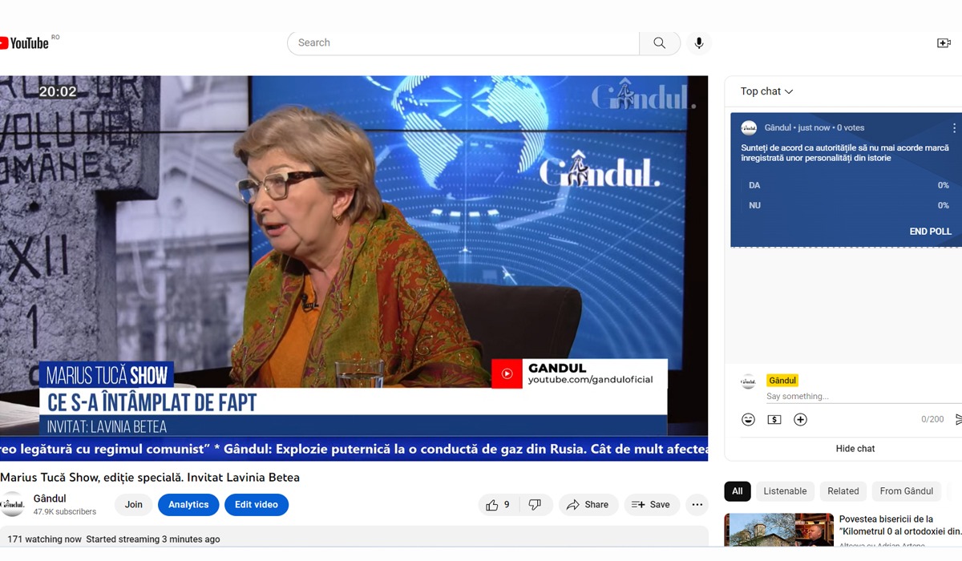Save the video to a playlist
The width and height of the screenshot is (962, 561).
click(x=651, y=505)
